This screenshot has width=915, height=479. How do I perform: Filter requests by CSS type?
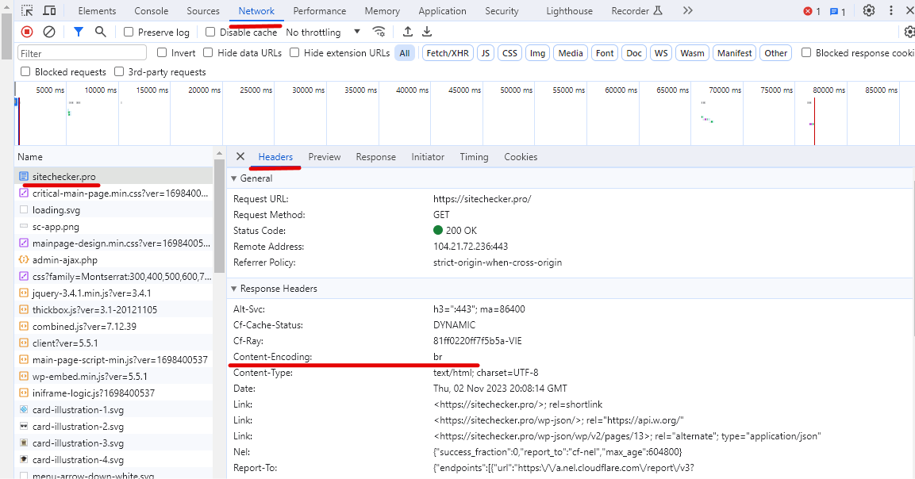click(x=509, y=53)
